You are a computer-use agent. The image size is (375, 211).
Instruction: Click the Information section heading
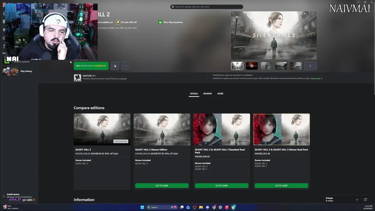84,200
